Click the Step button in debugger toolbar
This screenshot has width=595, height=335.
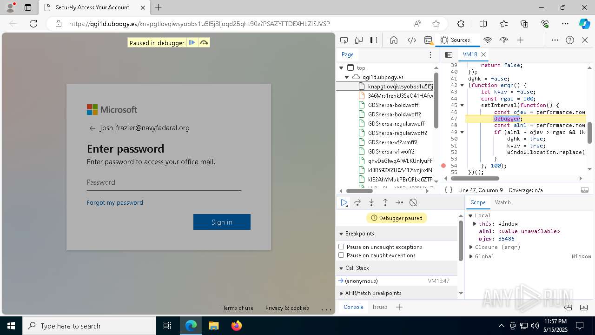399,202
